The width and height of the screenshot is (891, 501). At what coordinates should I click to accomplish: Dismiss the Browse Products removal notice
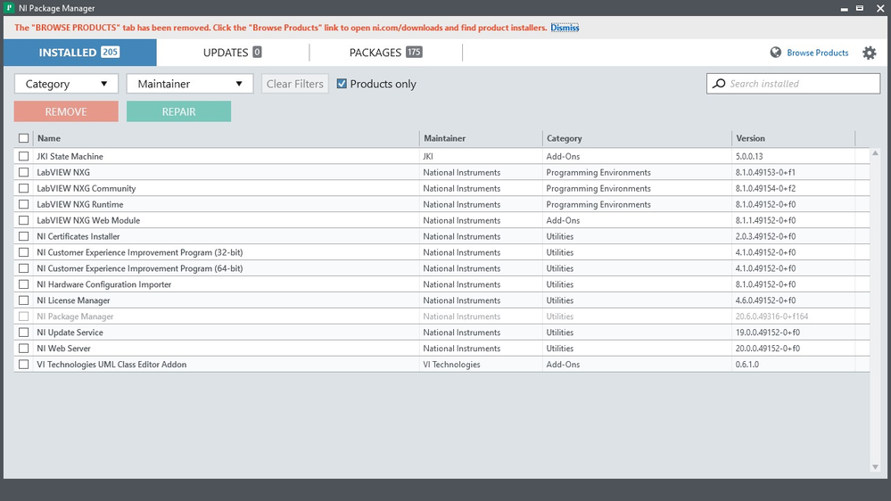(x=565, y=28)
